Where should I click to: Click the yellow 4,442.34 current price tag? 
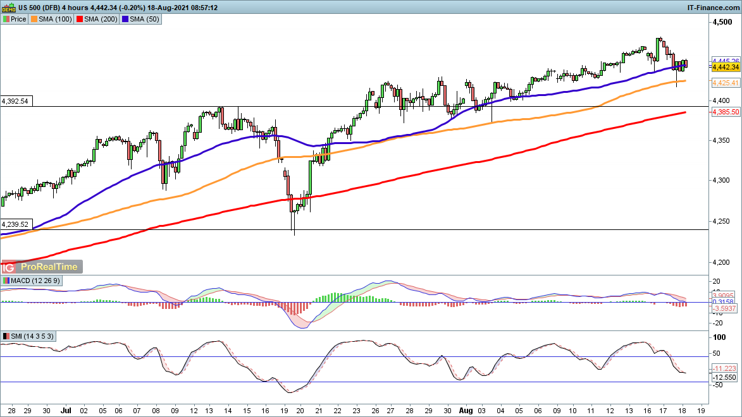click(726, 67)
